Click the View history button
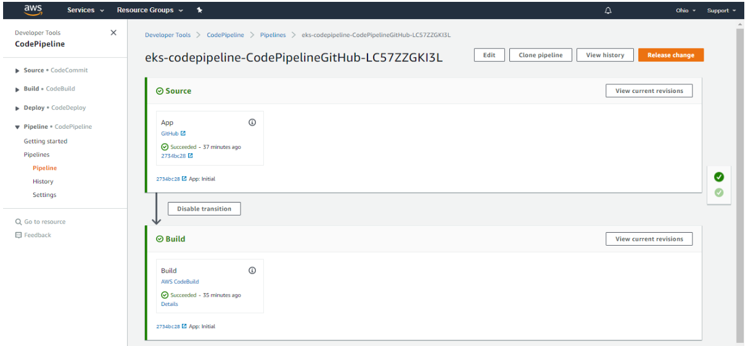This screenshot has height=346, width=748. [x=605, y=55]
